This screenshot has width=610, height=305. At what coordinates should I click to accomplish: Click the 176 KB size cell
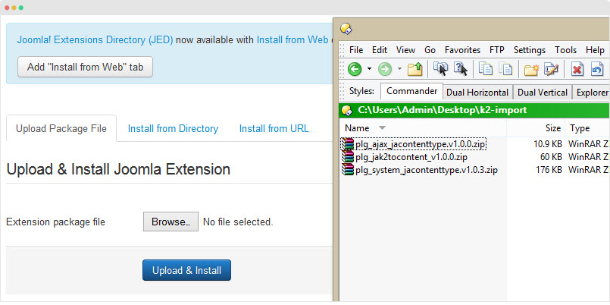(x=549, y=169)
